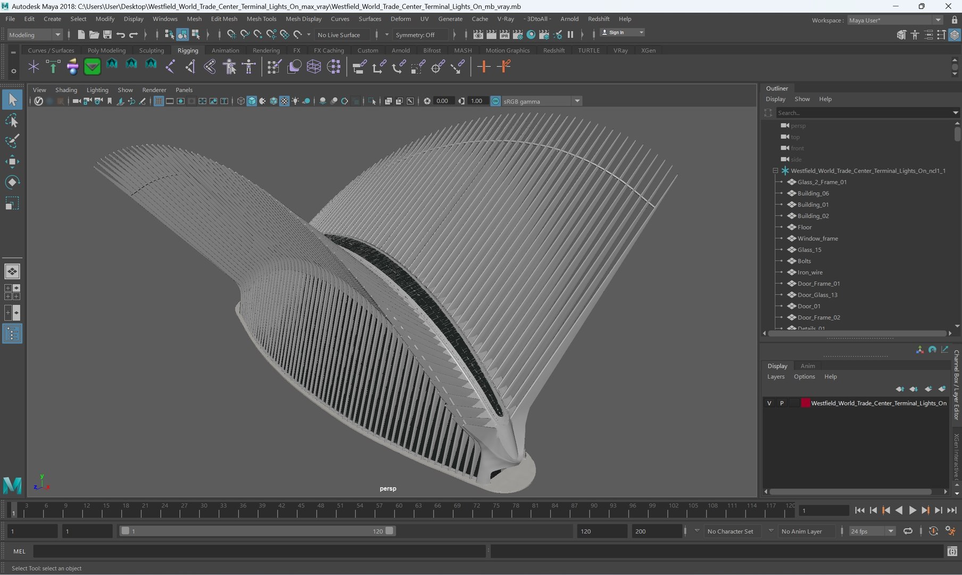Screen dimensions: 962x575
Task: Pick the Rotate tool in the toolbox
Action: click(x=12, y=183)
